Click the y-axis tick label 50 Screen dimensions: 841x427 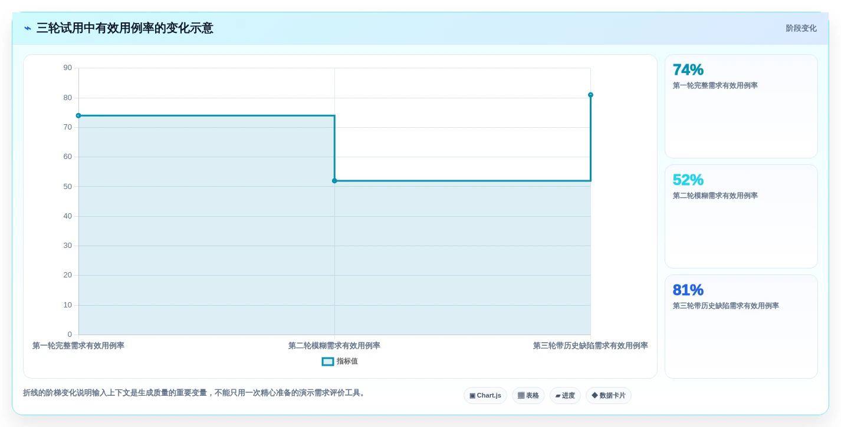coord(68,187)
